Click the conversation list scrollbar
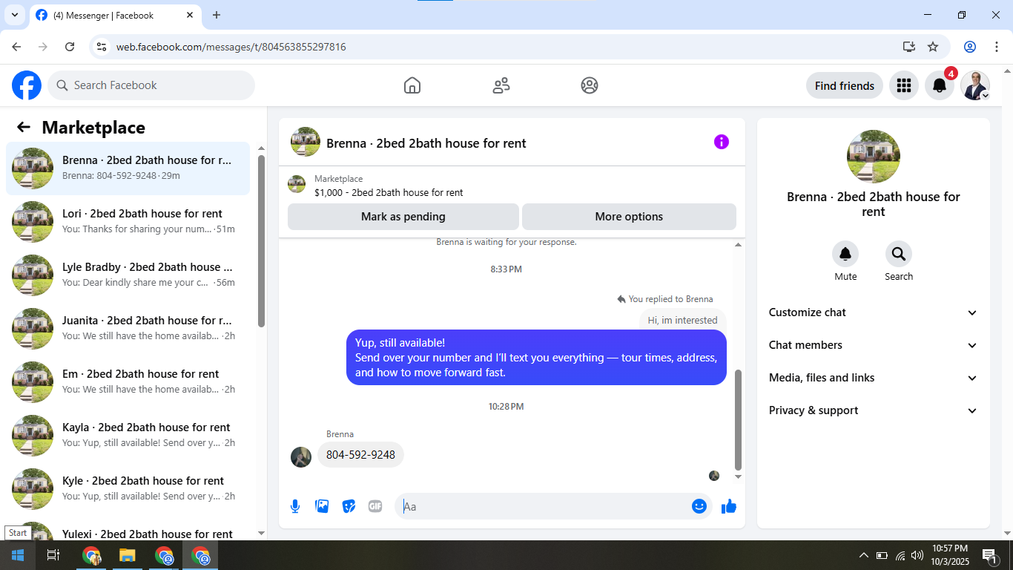The width and height of the screenshot is (1013, 570). click(x=261, y=241)
